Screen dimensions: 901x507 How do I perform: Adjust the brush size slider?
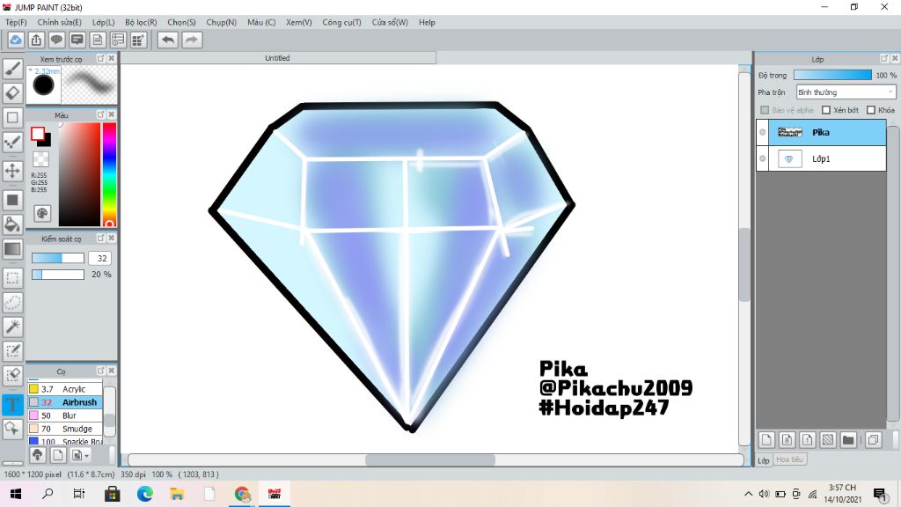[x=58, y=258]
